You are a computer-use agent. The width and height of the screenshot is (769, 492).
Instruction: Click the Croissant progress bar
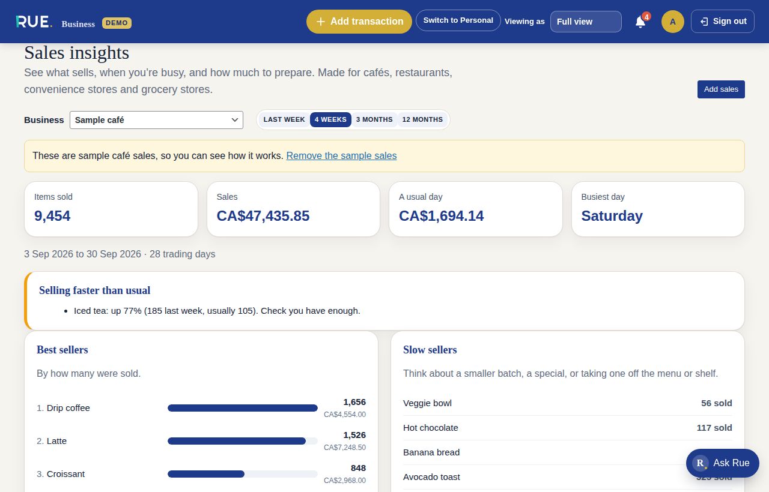click(x=243, y=474)
